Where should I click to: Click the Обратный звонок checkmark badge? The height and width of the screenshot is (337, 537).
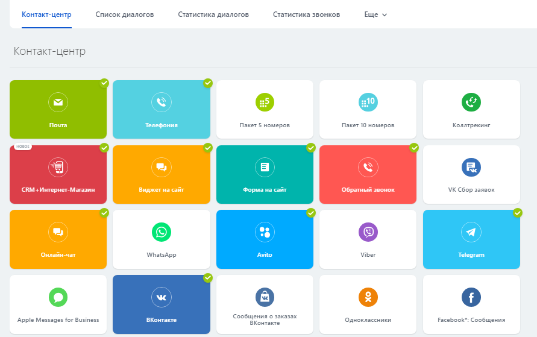[415, 148]
